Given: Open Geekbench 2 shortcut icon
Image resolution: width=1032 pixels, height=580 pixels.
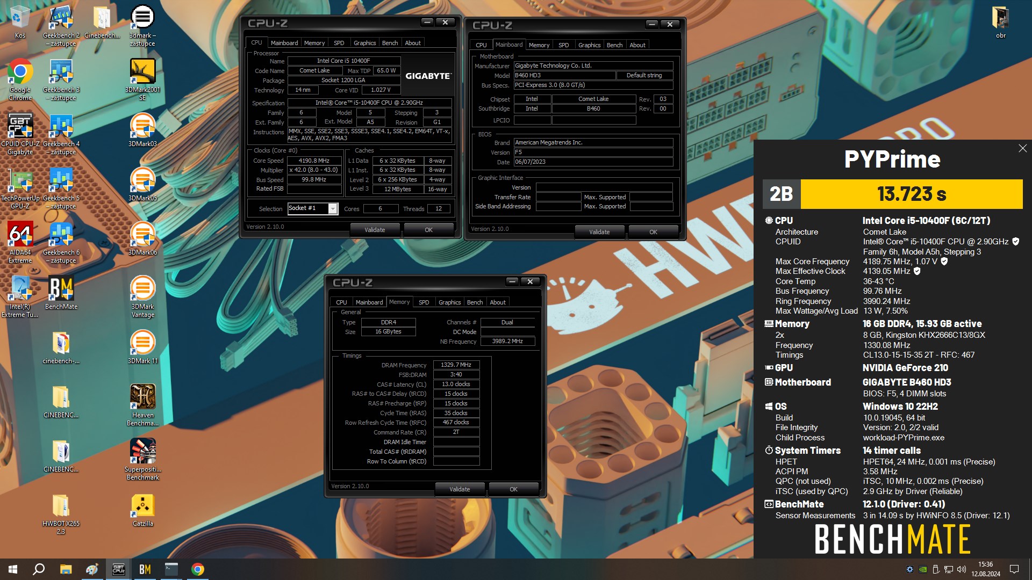Looking at the screenshot, I should pos(61,26).
